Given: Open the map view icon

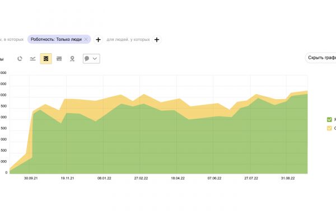Looking at the screenshot, I should 72,59.
